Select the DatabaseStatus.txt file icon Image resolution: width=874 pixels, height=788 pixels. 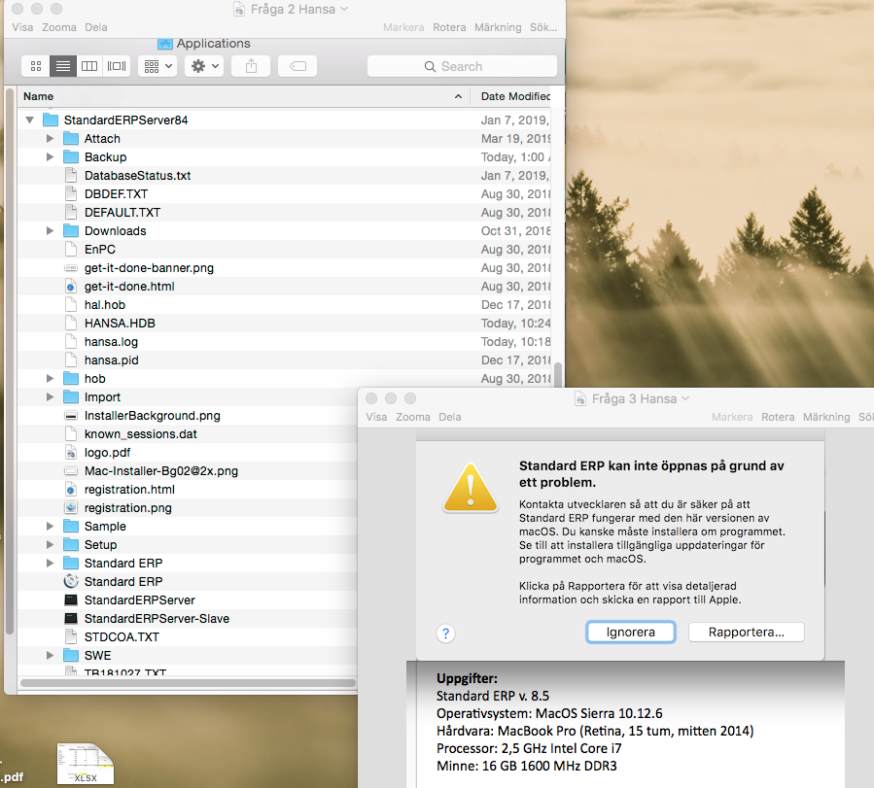pyautogui.click(x=71, y=175)
